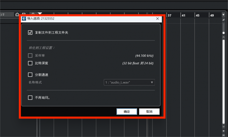The image size is (228, 137).
Task: Click the 名称格式 label
Action: click(35, 82)
